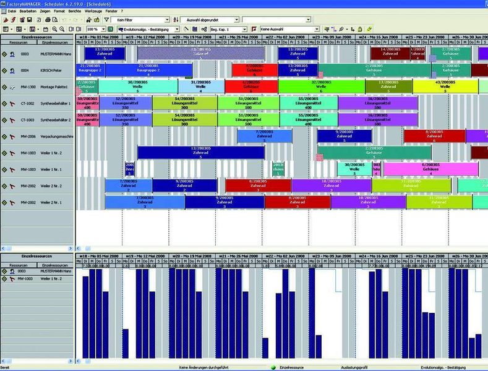Viewport: 488px width, 371px height.
Task: Click person icon for MUSTERMANN Hans row
Action: coord(12,54)
